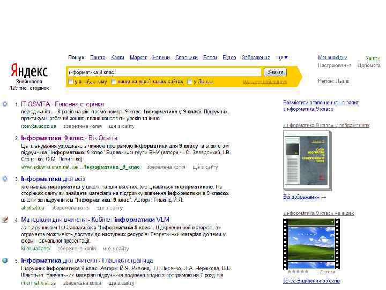The height and width of the screenshot is (290, 386).
Task: Click the green hill video thumbnail
Action: (x=311, y=244)
